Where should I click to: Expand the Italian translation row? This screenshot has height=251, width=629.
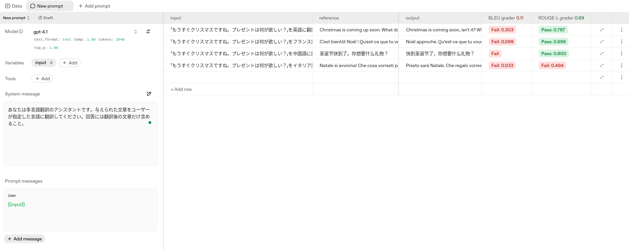[602, 65]
